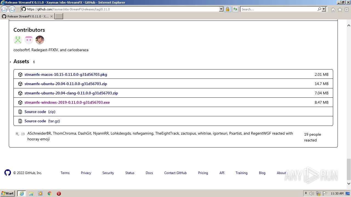Download Source code (zip)
Image resolution: width=351 pixels, height=197 pixels.
click(40, 112)
